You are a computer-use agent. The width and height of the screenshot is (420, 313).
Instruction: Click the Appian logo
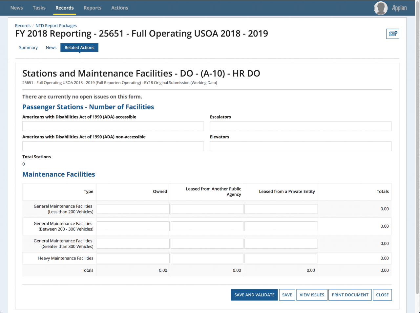point(399,8)
